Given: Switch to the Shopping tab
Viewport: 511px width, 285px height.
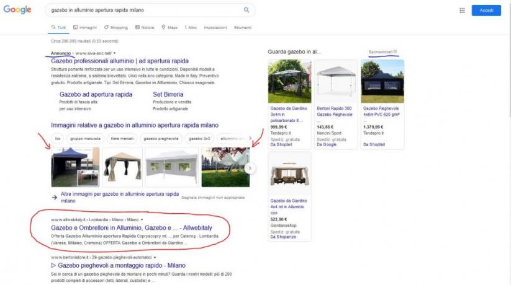Looking at the screenshot, I should 116,27.
